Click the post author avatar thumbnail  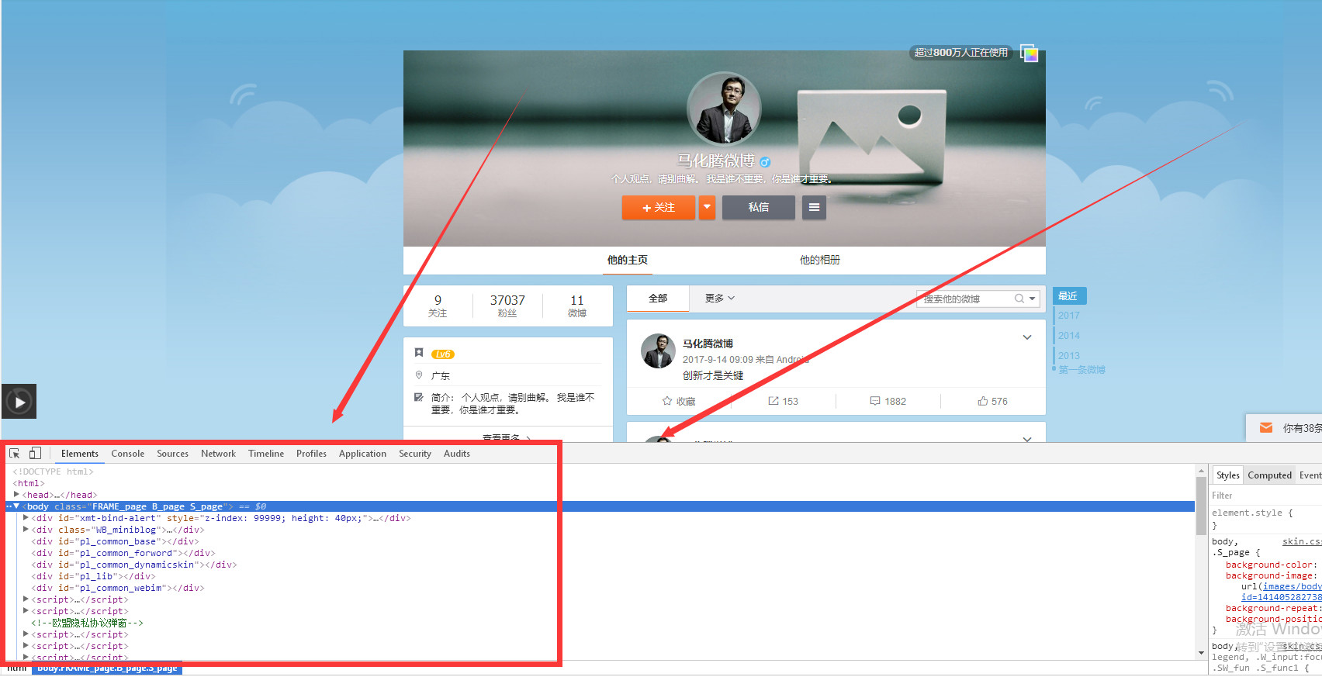click(658, 351)
